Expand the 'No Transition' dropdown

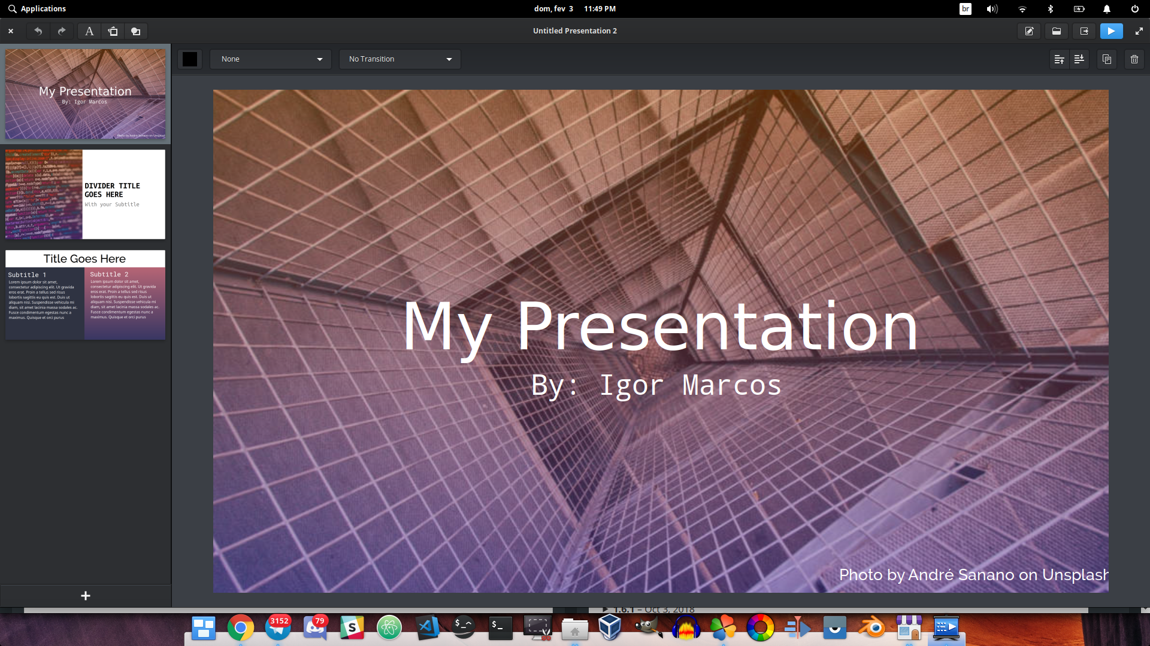pos(400,59)
